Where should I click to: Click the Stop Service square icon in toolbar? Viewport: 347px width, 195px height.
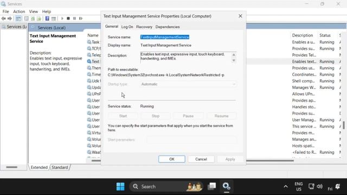[68, 18]
